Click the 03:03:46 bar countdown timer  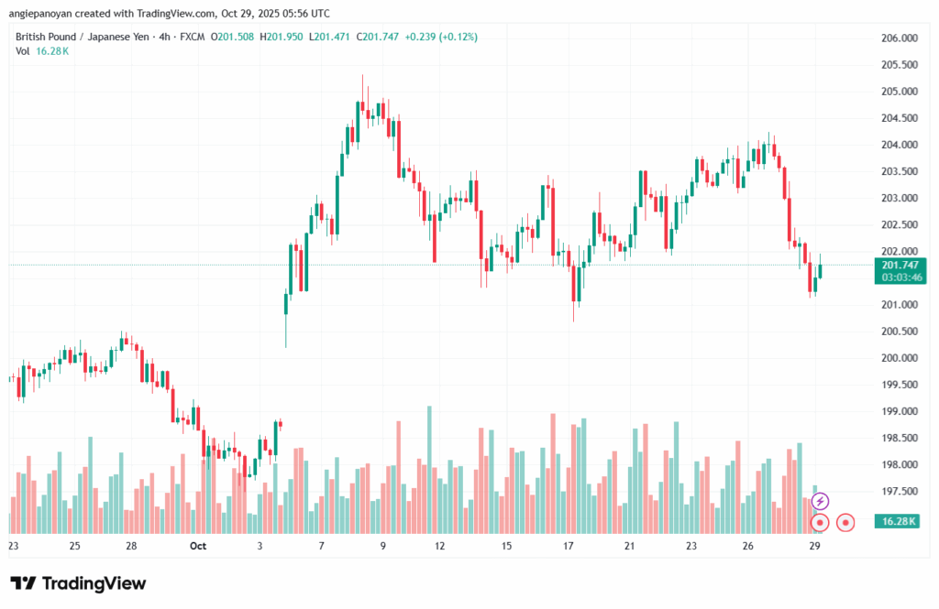click(x=901, y=277)
